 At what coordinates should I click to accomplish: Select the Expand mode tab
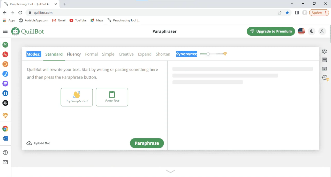pos(145,54)
